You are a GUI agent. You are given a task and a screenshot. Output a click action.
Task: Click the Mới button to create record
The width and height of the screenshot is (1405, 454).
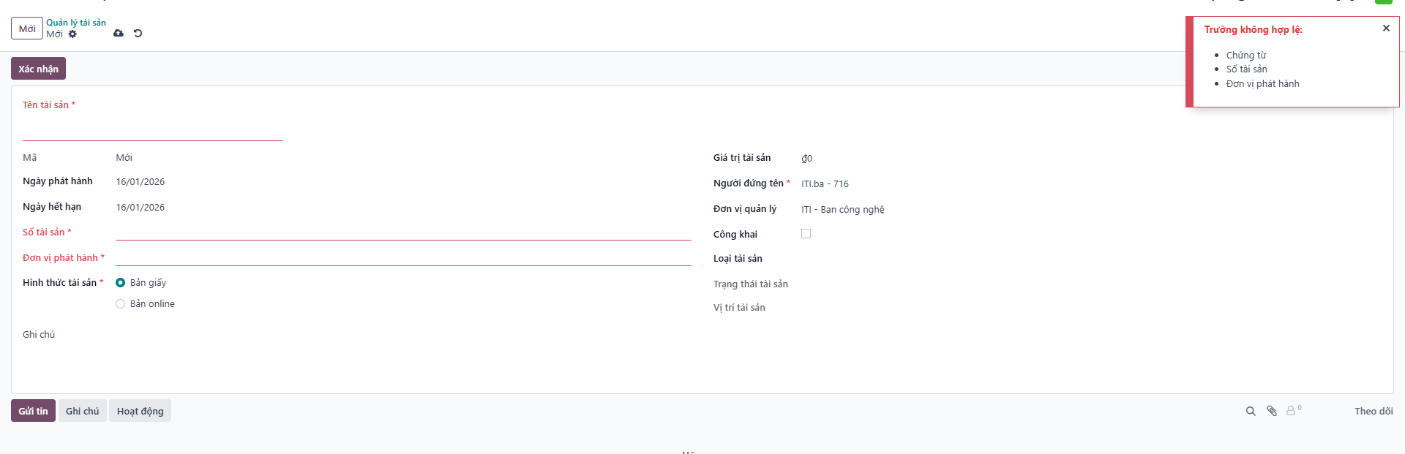pyautogui.click(x=27, y=29)
